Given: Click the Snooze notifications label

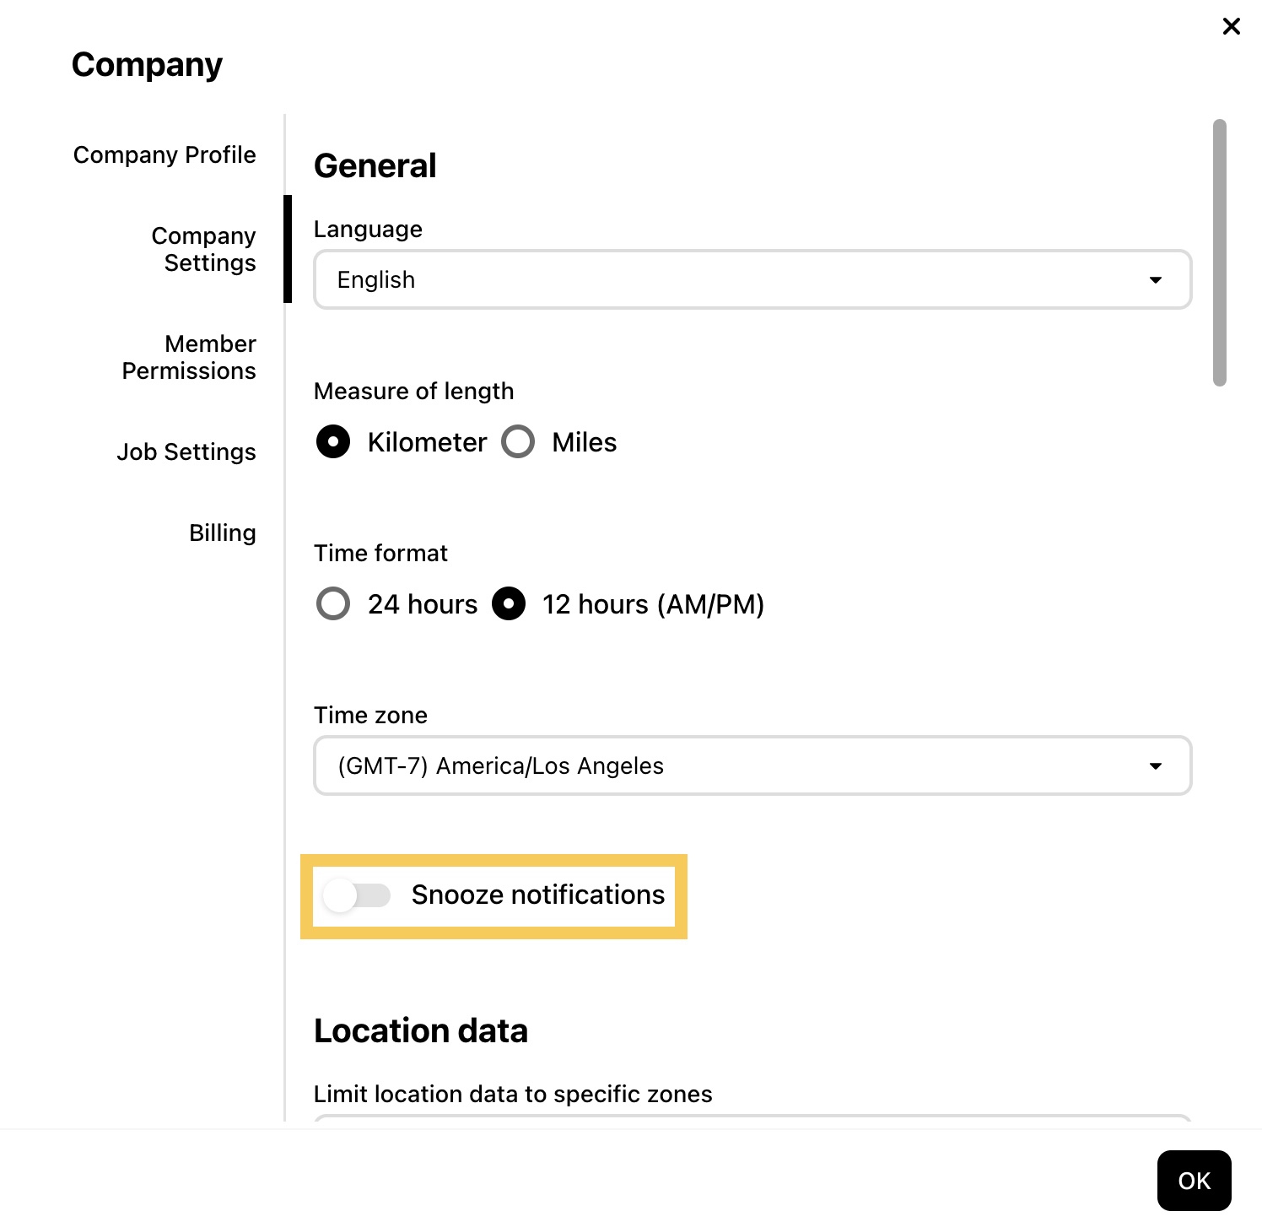Looking at the screenshot, I should point(538,895).
